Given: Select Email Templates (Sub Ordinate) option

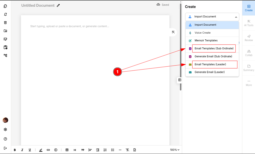Looking at the screenshot, I should point(214,48).
